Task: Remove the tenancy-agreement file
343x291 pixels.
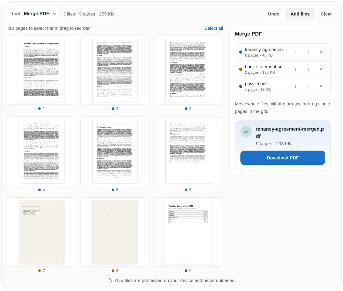Action: tap(321, 52)
